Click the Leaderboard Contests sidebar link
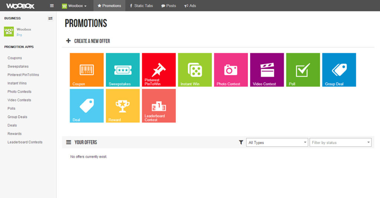 pos(25,142)
